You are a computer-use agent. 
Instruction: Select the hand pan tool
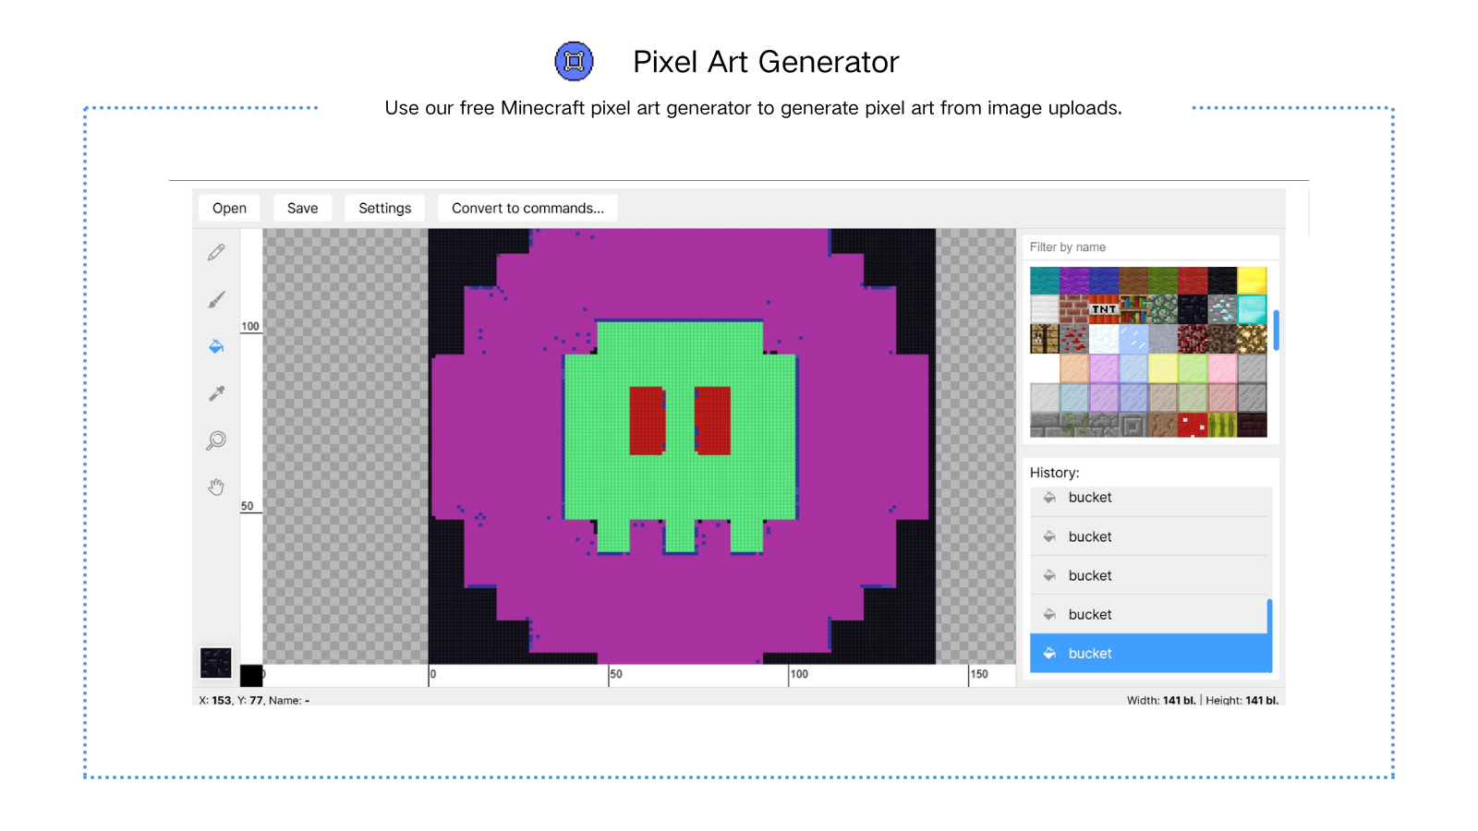point(216,488)
